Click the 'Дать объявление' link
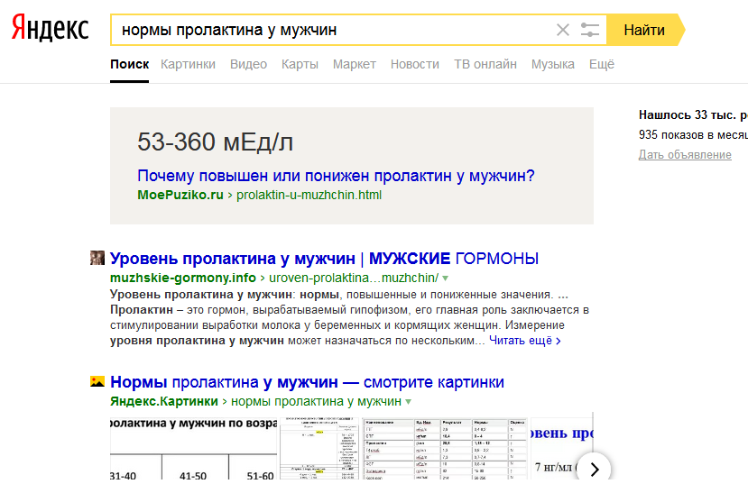Screen dimensions: 748x484 (x=685, y=155)
